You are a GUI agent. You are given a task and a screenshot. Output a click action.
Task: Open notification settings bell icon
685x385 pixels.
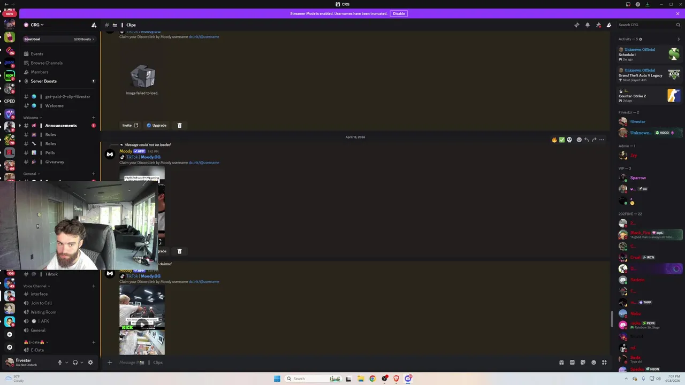(588, 25)
